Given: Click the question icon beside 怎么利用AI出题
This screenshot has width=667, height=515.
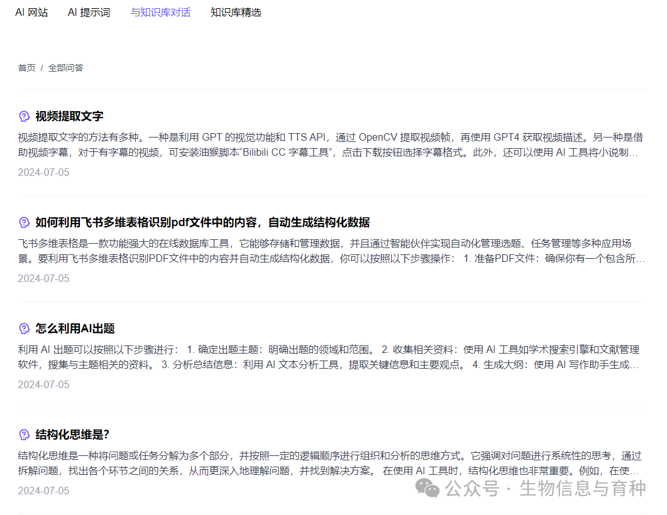Looking at the screenshot, I should (x=24, y=328).
